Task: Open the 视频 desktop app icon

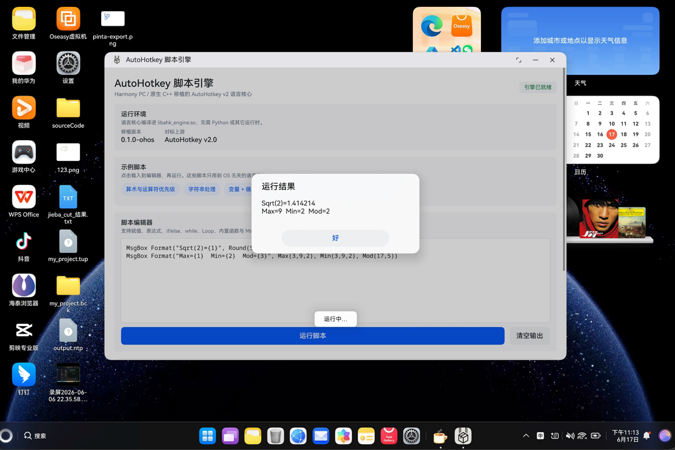Action: coord(24,113)
